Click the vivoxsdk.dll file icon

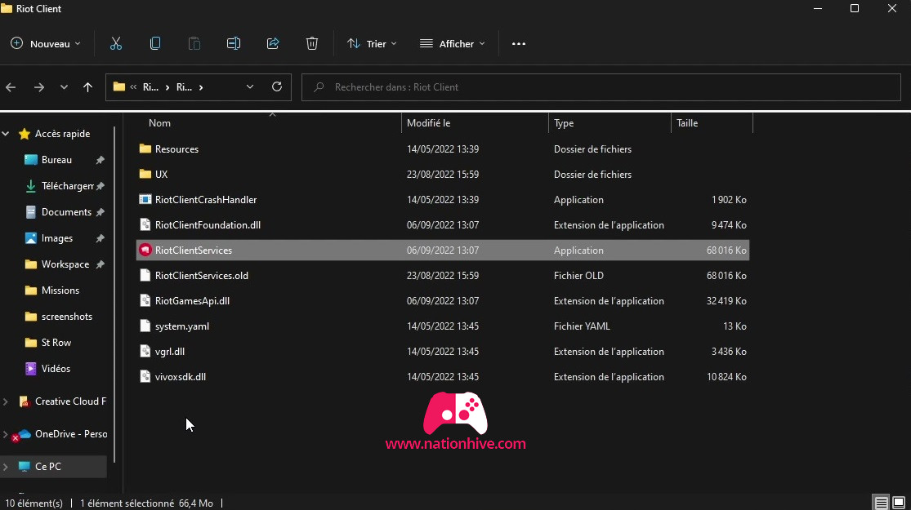point(145,377)
